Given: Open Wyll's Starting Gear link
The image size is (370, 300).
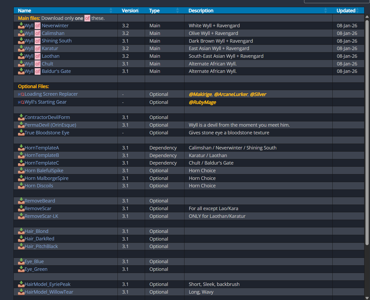Looking at the screenshot, I should pyautogui.click(x=46, y=102).
